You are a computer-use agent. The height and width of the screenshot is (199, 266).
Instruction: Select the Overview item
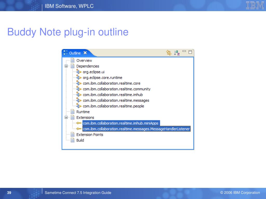point(84,60)
